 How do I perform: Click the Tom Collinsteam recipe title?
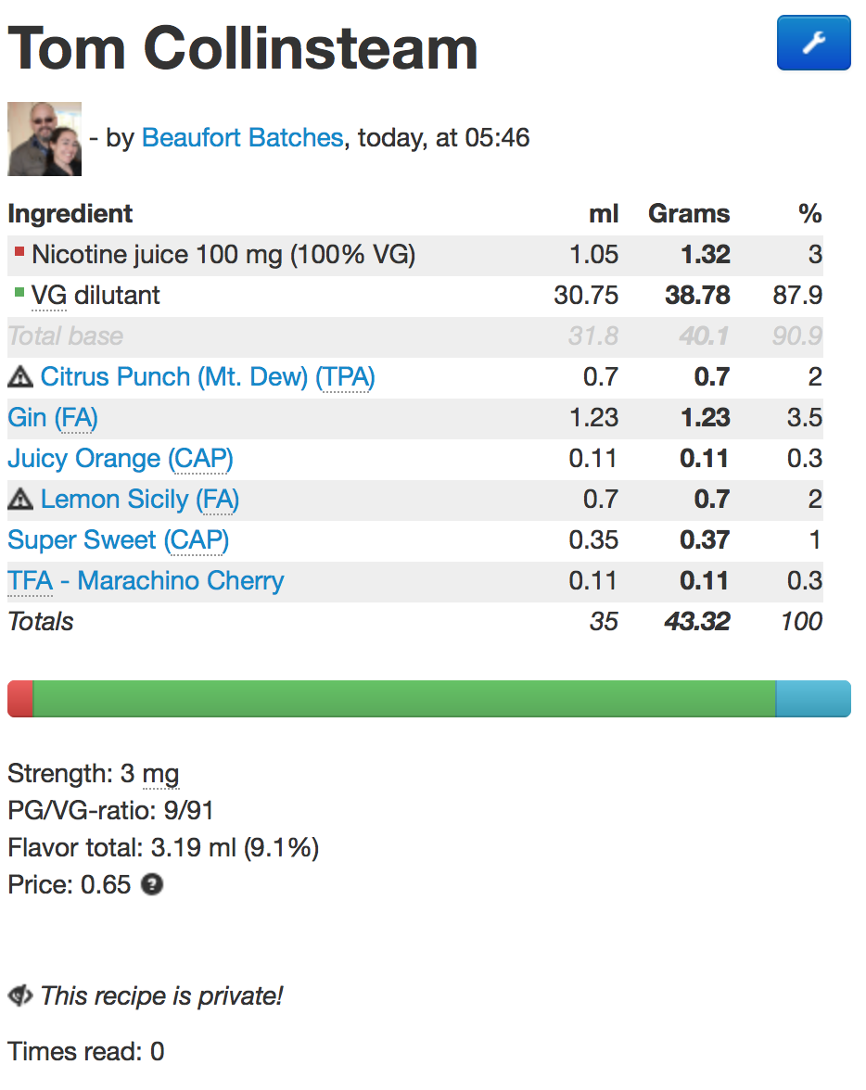point(243,48)
